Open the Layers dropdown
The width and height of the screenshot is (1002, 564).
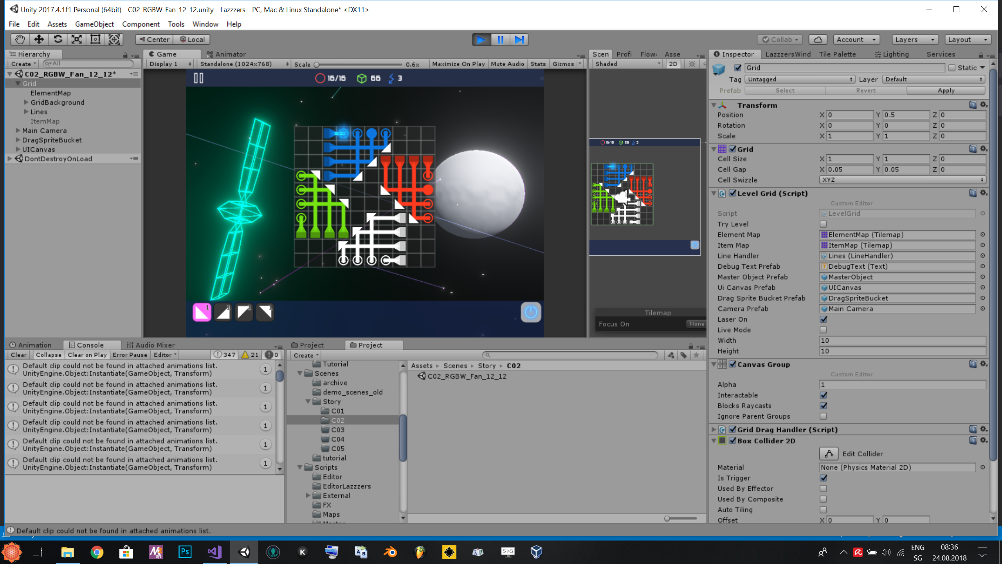click(x=914, y=40)
